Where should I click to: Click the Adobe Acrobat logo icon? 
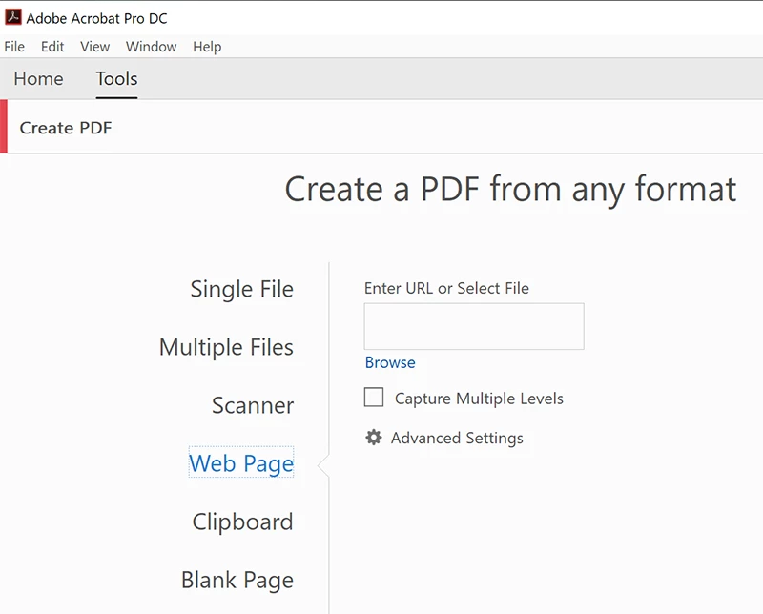click(x=13, y=17)
